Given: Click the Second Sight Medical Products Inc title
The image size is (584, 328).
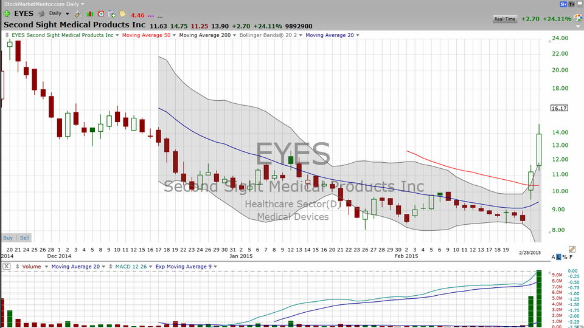Looking at the screenshot, I should point(74,24).
